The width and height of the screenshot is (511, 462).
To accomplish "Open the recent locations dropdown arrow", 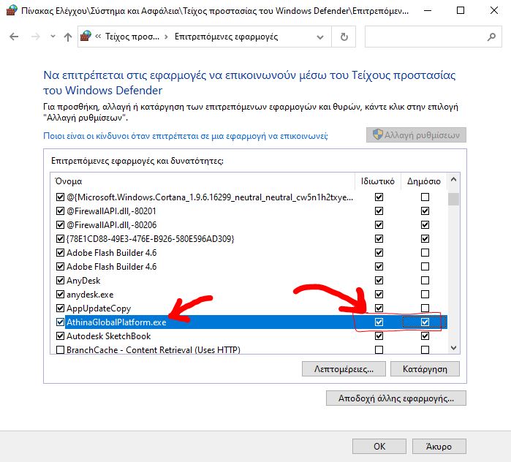I will click(x=53, y=37).
